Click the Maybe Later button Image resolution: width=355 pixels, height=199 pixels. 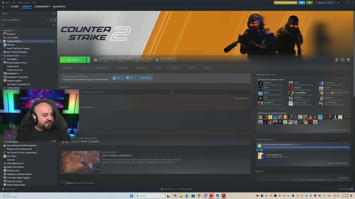(145, 78)
